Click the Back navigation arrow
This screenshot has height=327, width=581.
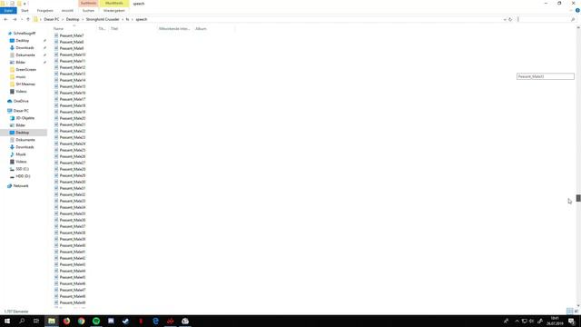click(x=5, y=19)
